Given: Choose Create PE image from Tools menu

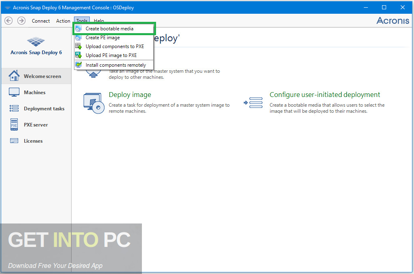Looking at the screenshot, I should [102, 38].
